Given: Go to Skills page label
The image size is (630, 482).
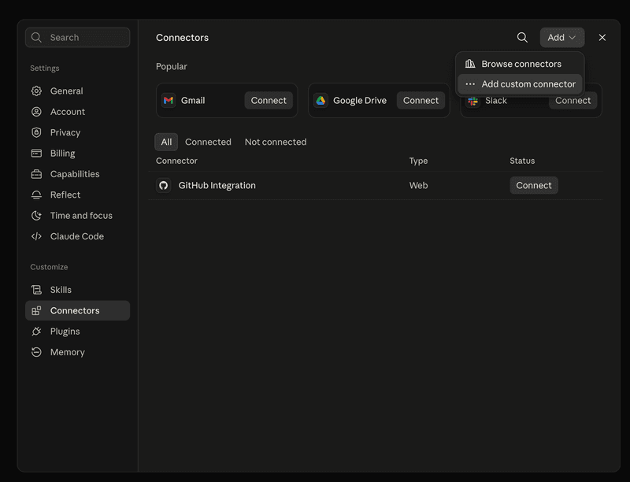Looking at the screenshot, I should tap(61, 290).
